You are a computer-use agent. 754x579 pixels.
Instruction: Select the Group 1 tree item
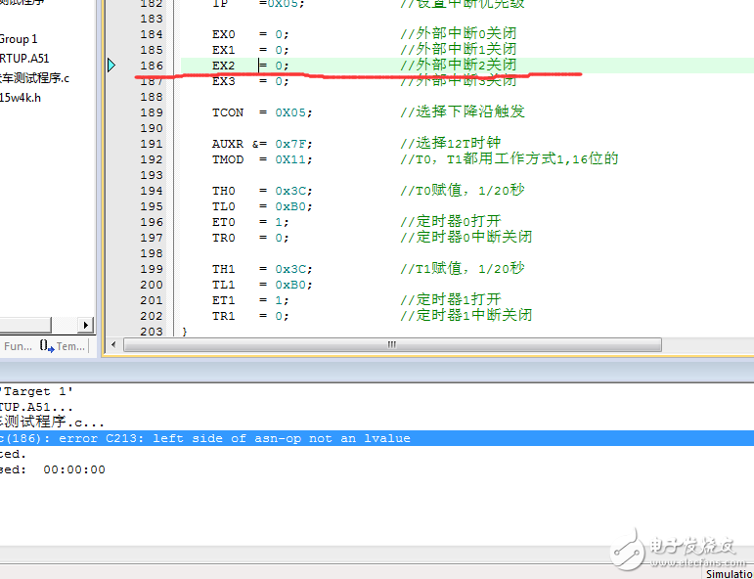click(19, 39)
